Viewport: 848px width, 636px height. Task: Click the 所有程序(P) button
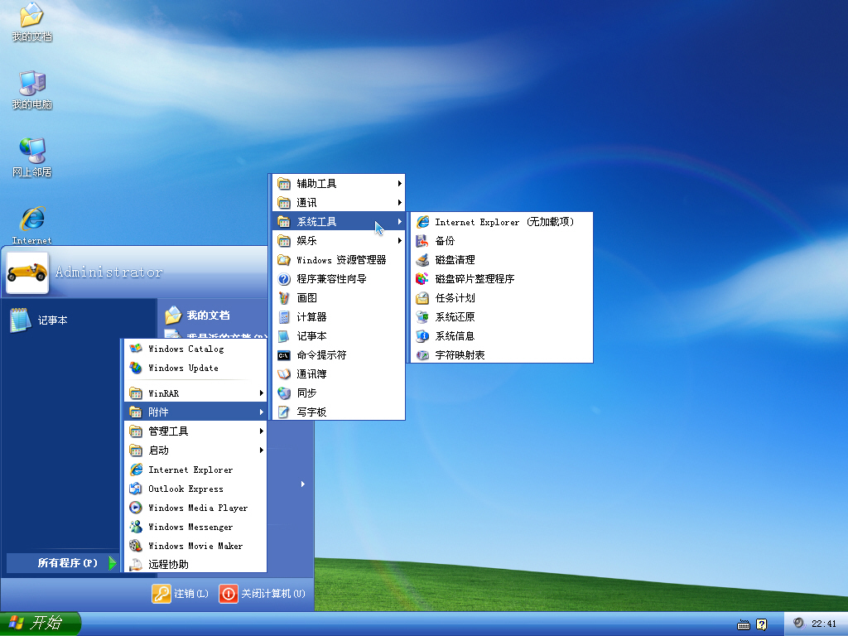tap(61, 563)
